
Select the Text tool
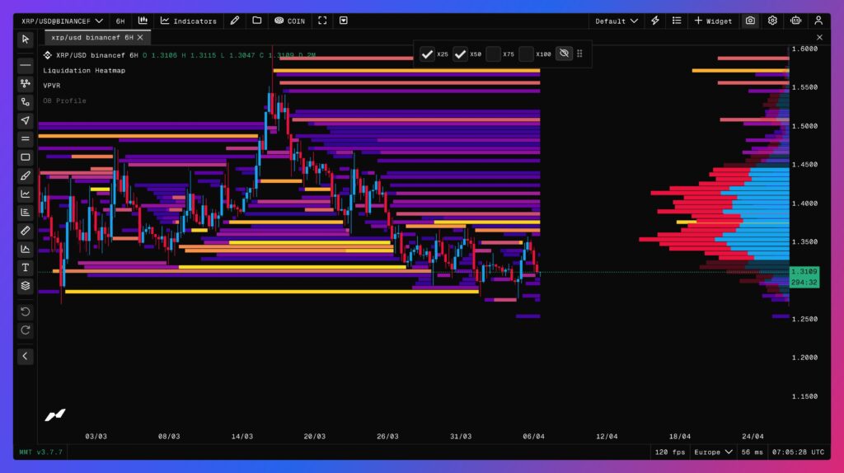pyautogui.click(x=26, y=268)
